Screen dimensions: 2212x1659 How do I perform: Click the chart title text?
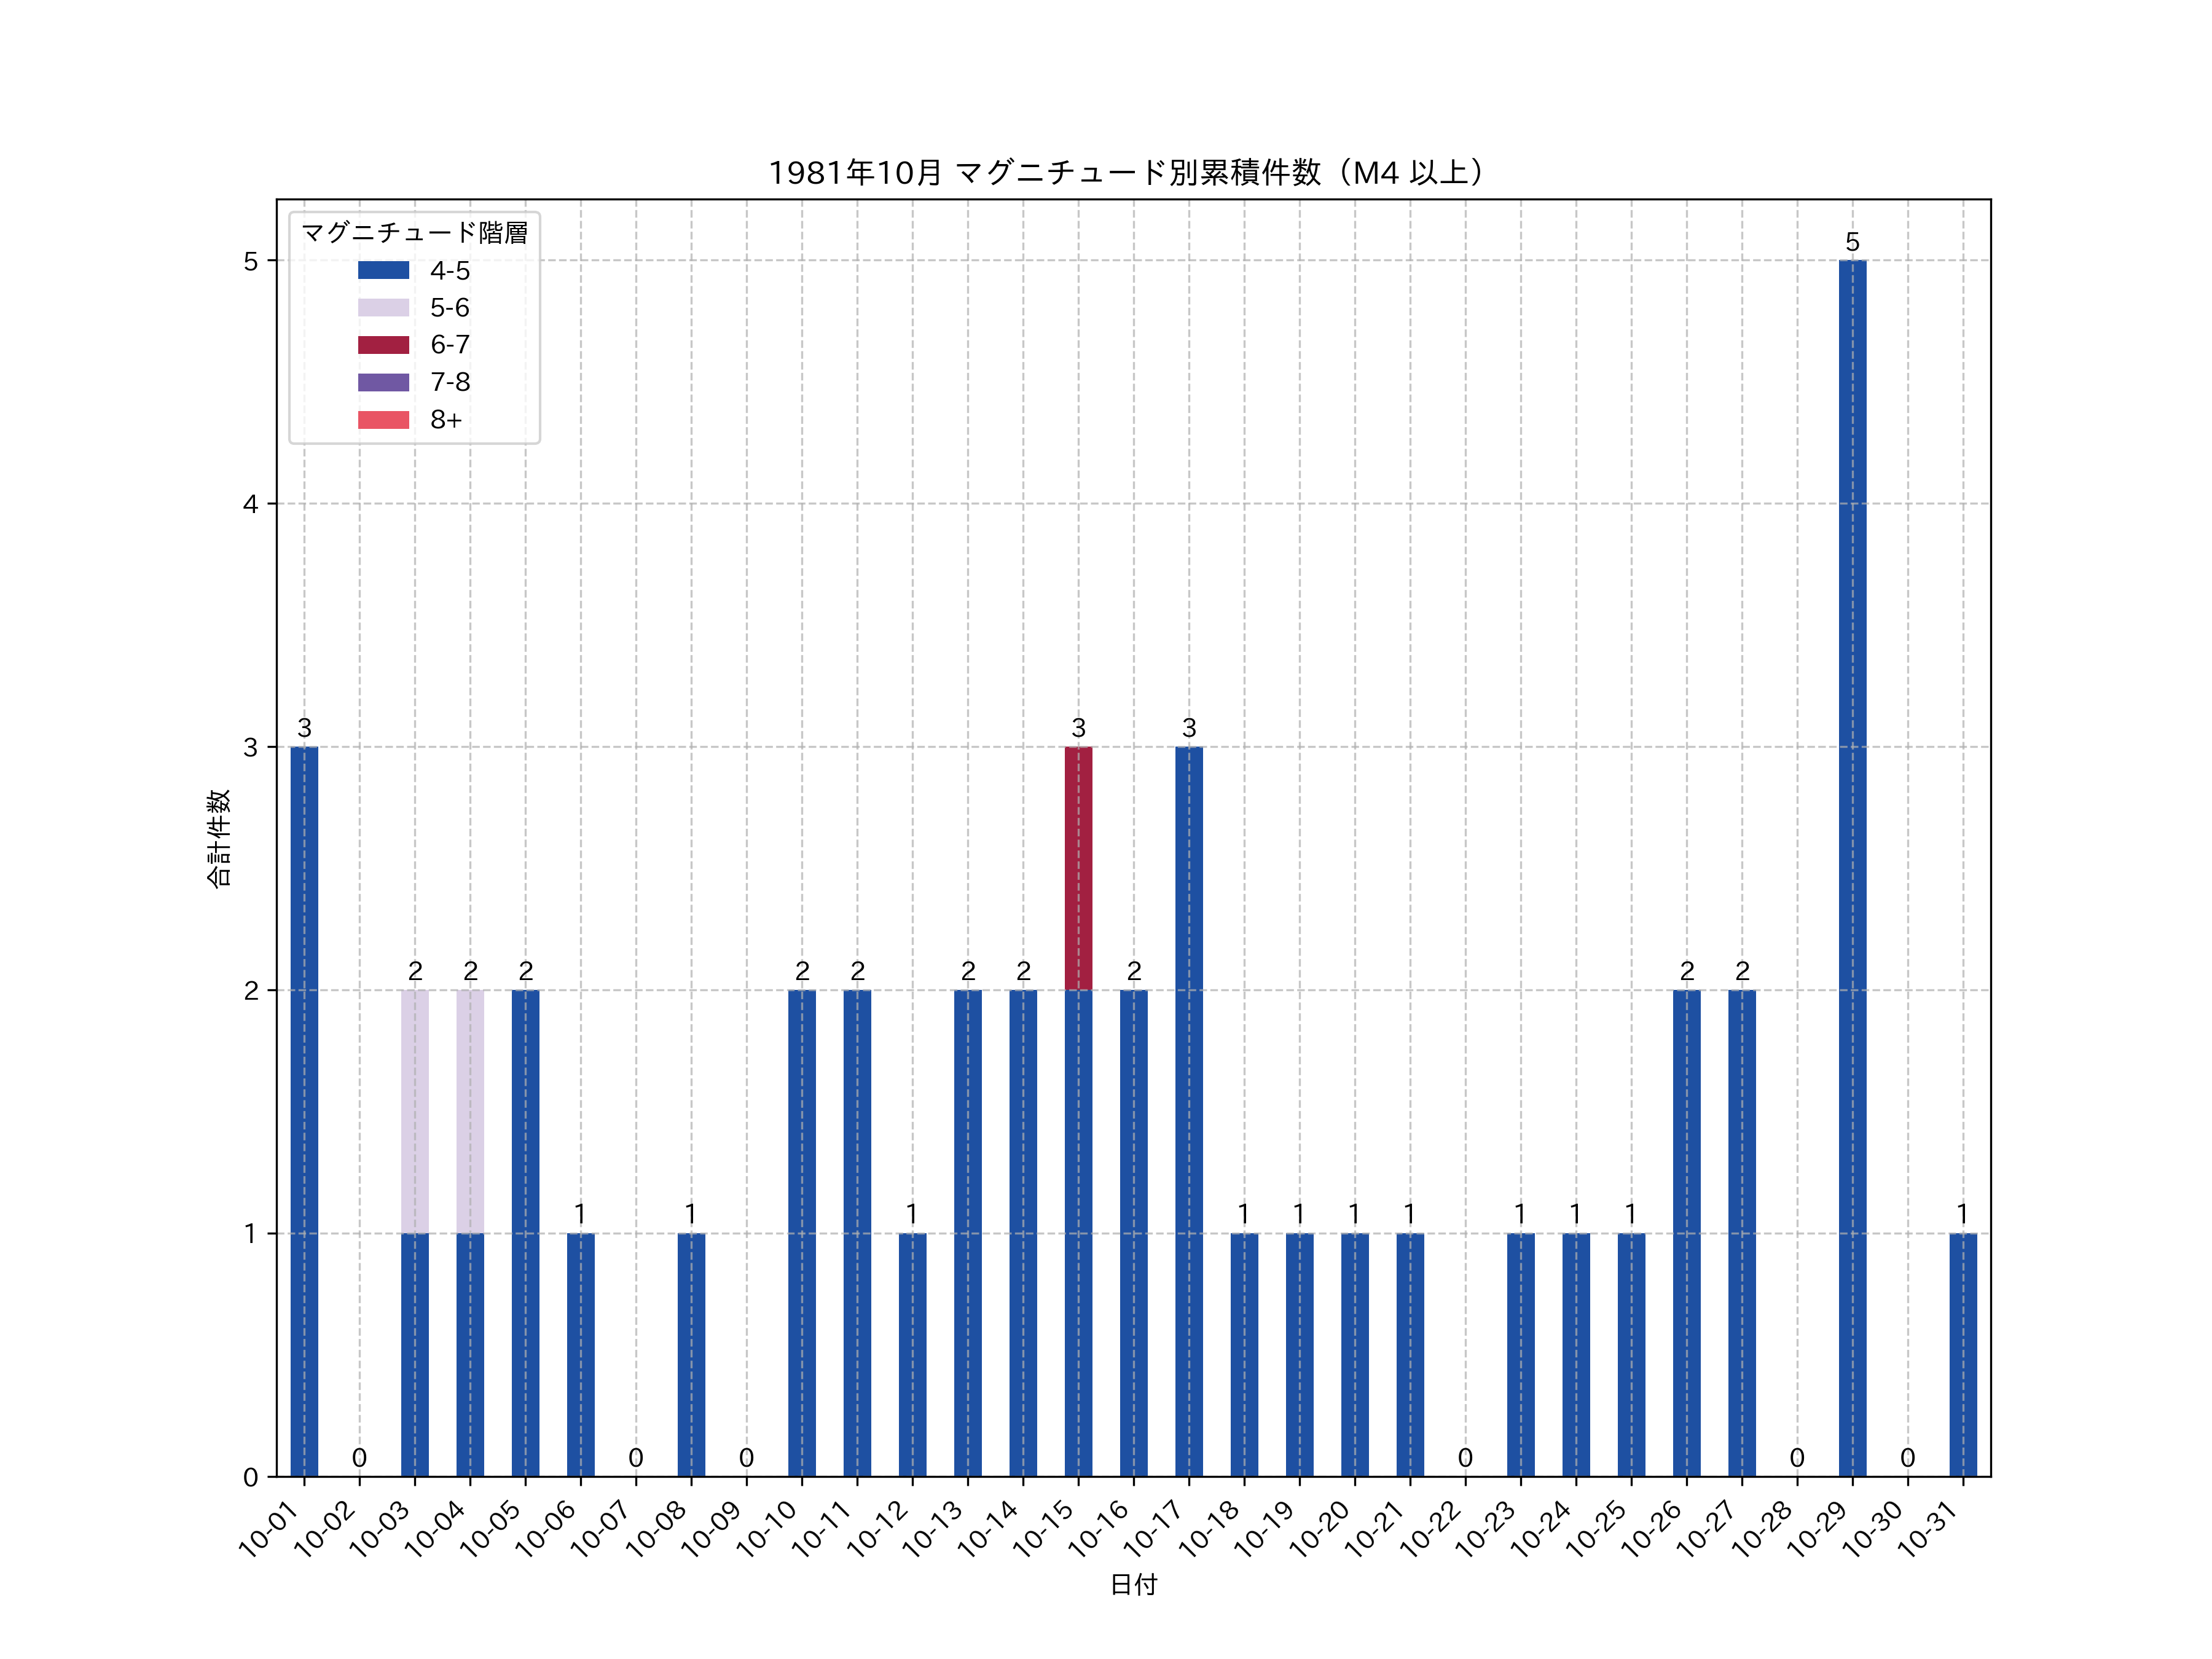(1132, 173)
